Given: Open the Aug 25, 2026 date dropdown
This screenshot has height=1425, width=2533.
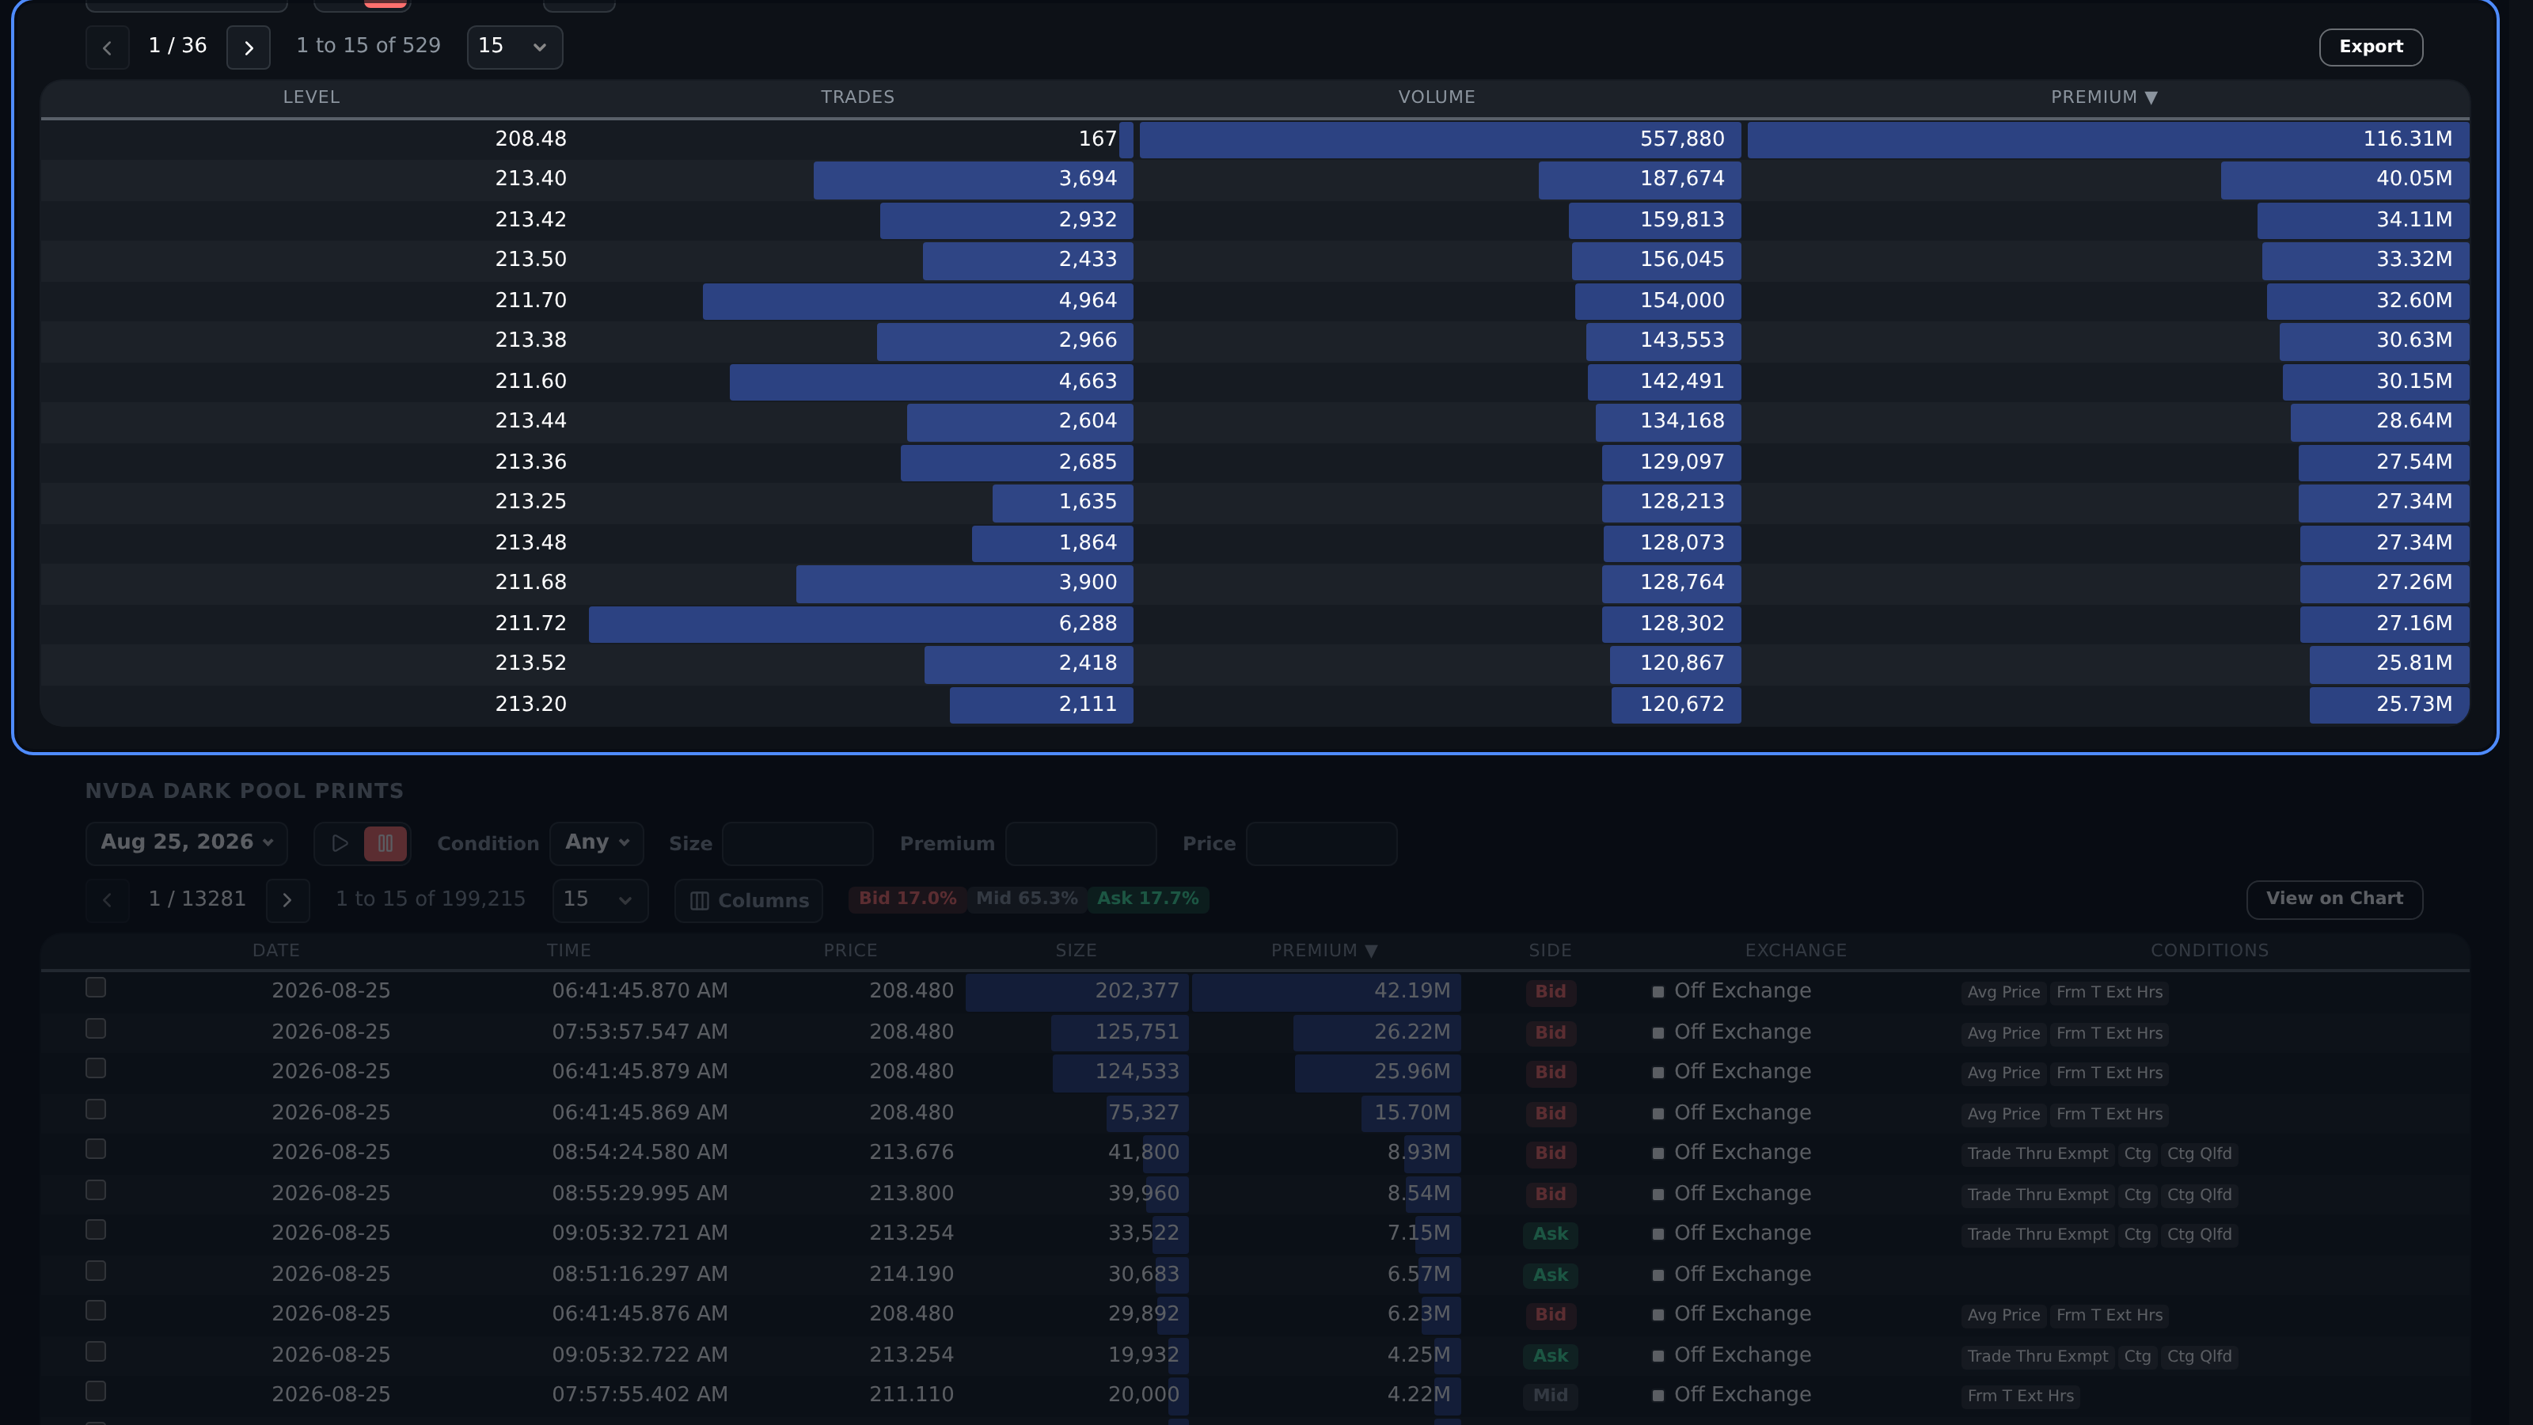Looking at the screenshot, I should pyautogui.click(x=187, y=843).
